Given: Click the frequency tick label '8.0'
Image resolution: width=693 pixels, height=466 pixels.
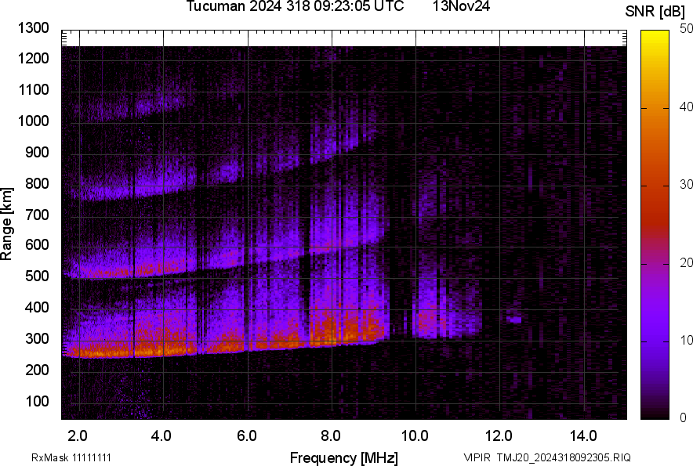Looking at the screenshot, I should [x=331, y=436].
